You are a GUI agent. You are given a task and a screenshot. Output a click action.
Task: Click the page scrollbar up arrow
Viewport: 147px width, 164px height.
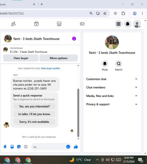point(145,21)
